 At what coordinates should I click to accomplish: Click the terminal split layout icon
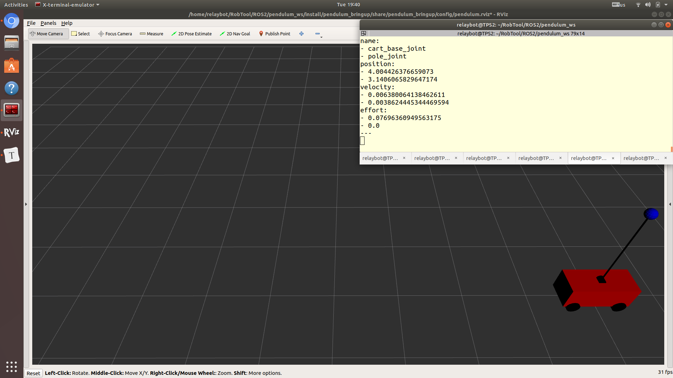[364, 33]
